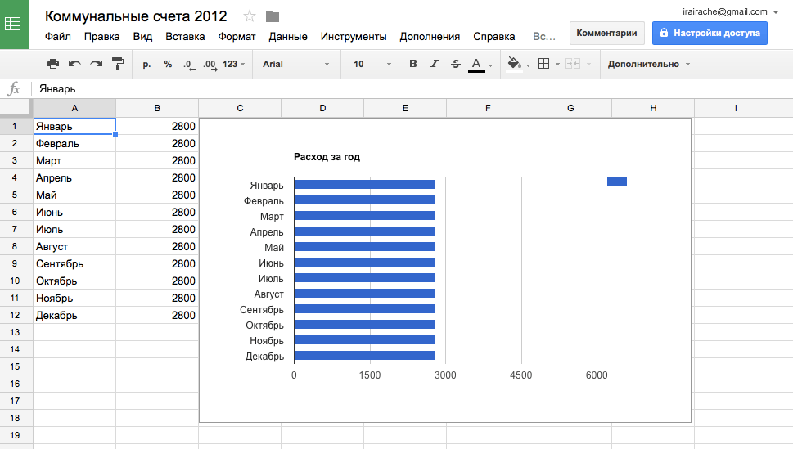The image size is (793, 449).
Task: Open the Данные menu
Action: coord(288,37)
